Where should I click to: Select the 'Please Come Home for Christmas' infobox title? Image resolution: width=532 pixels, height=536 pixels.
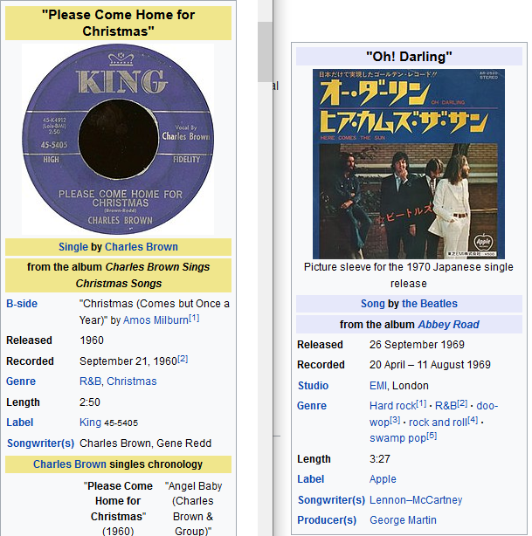(119, 23)
